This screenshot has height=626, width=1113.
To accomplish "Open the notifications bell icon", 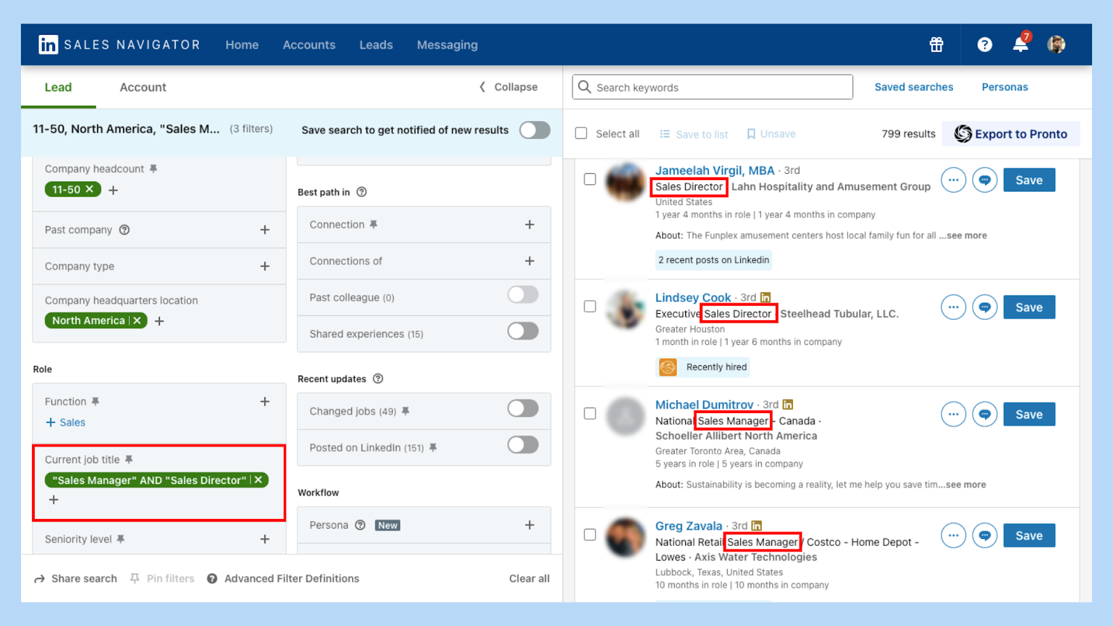I will click(x=1020, y=45).
